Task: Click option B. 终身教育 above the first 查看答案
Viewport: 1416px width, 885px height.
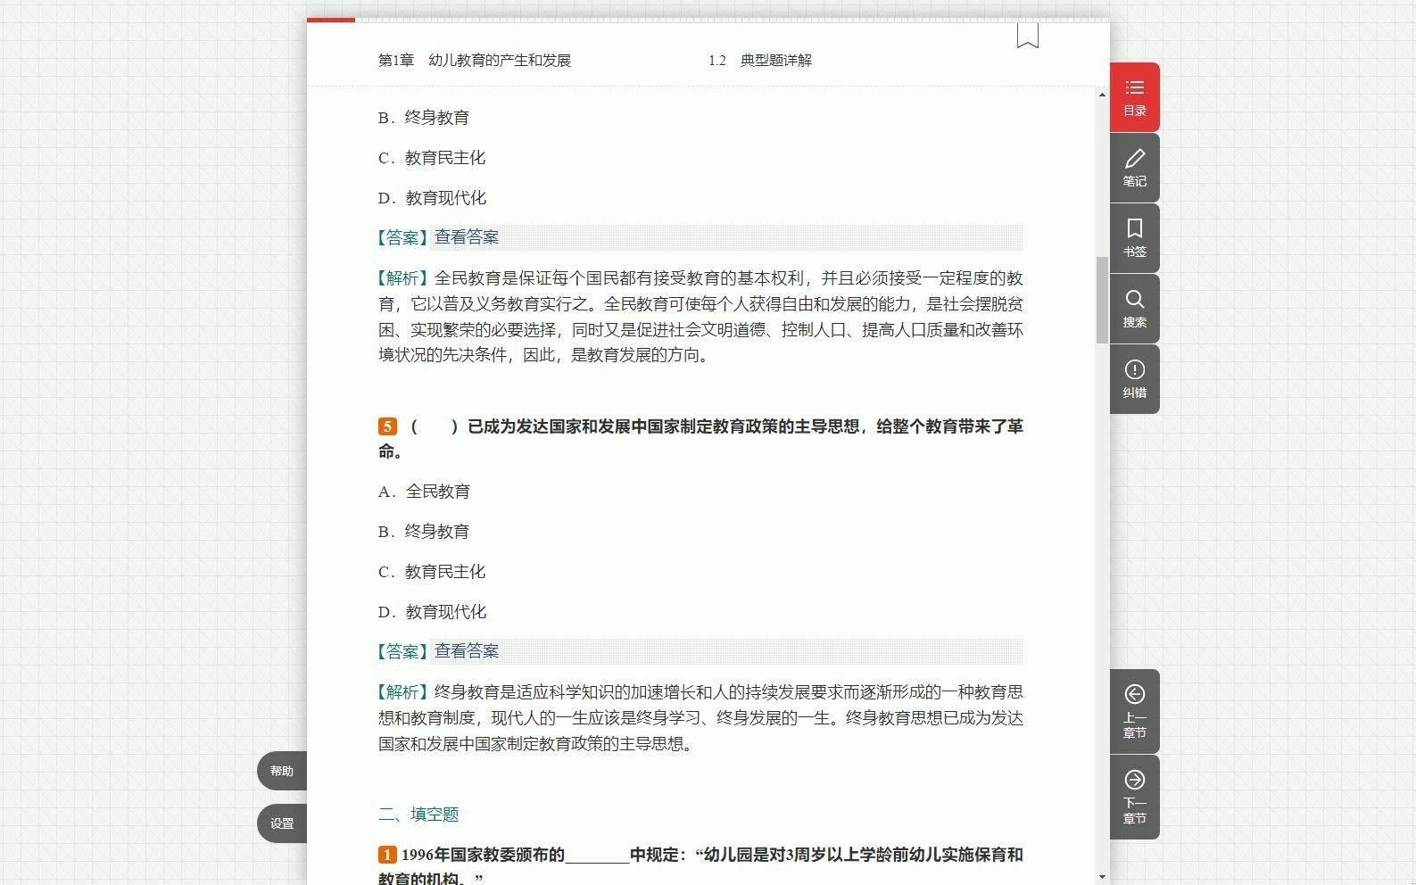Action: pyautogui.click(x=424, y=118)
